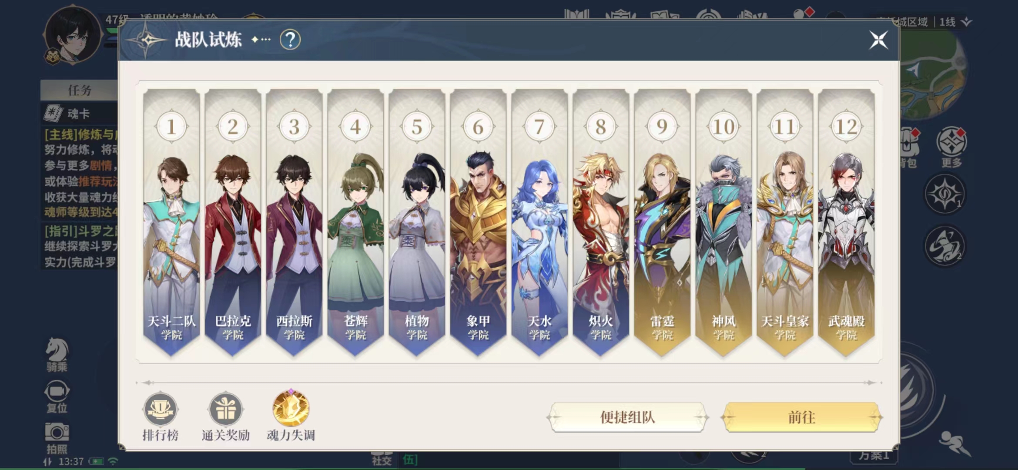Switch to the 任务 tab
Screen dimensions: 1018x470
pos(79,90)
